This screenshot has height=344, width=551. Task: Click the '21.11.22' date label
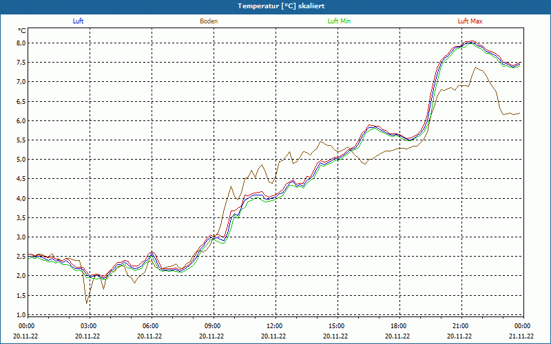click(521, 336)
